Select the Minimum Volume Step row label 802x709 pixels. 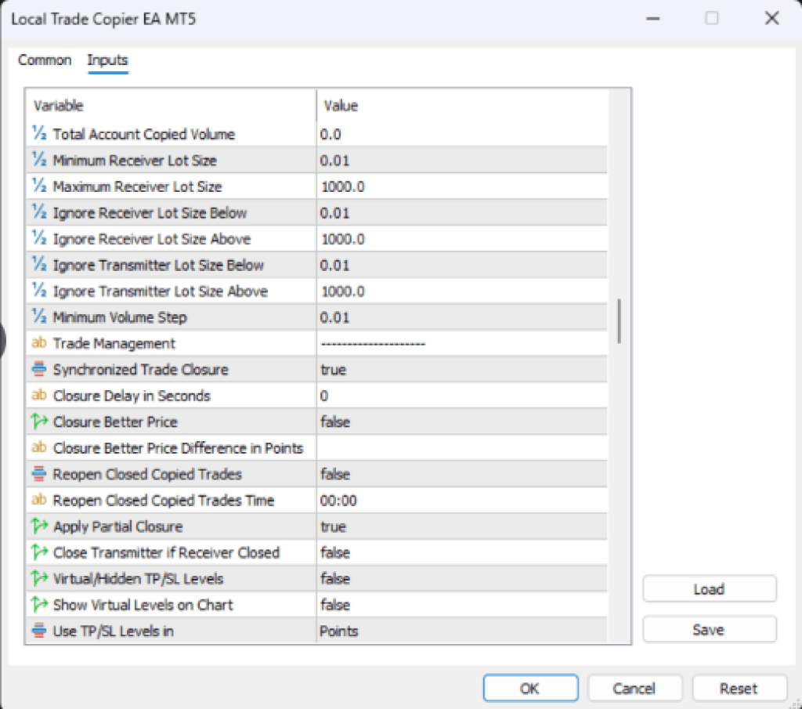(120, 317)
